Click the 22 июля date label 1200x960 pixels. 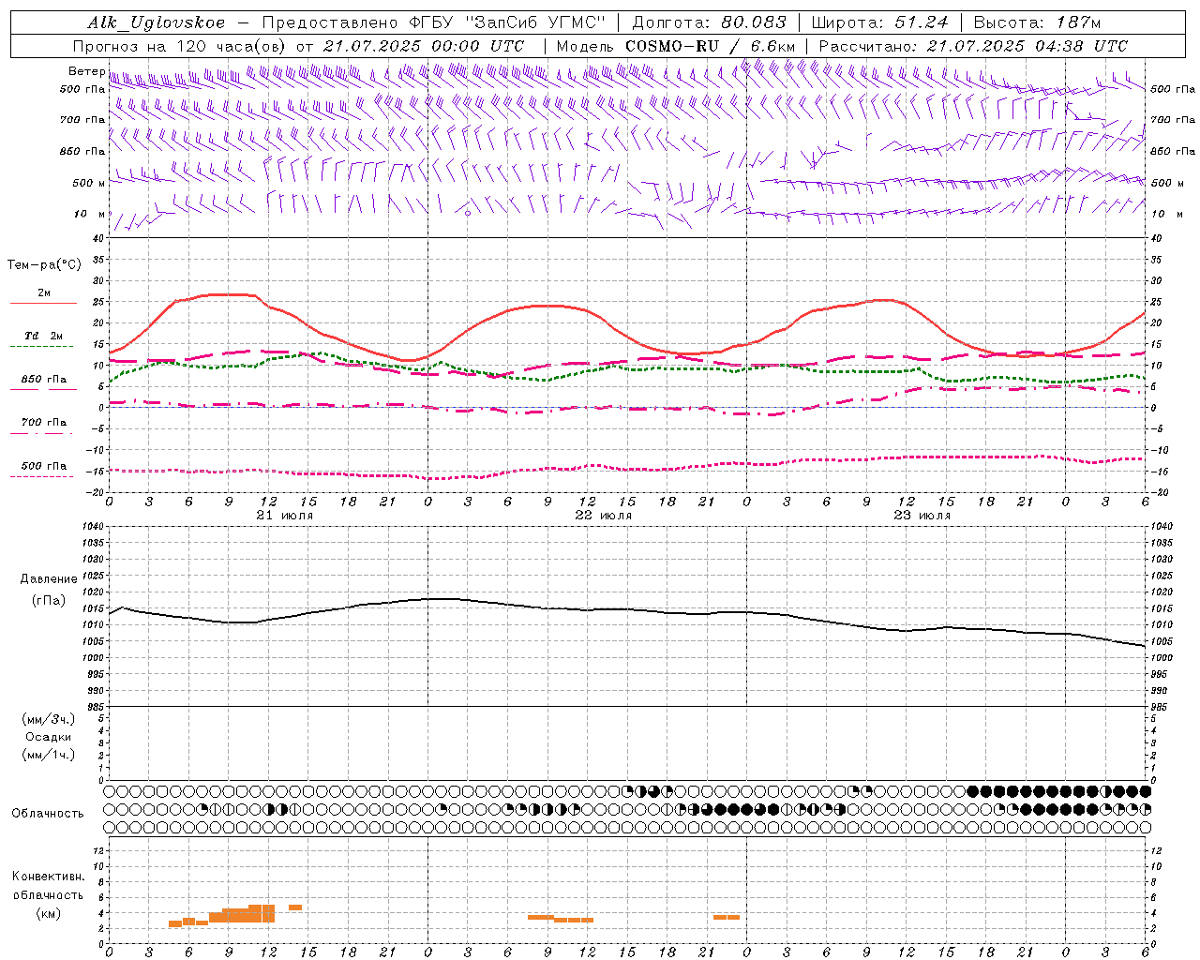(x=604, y=516)
